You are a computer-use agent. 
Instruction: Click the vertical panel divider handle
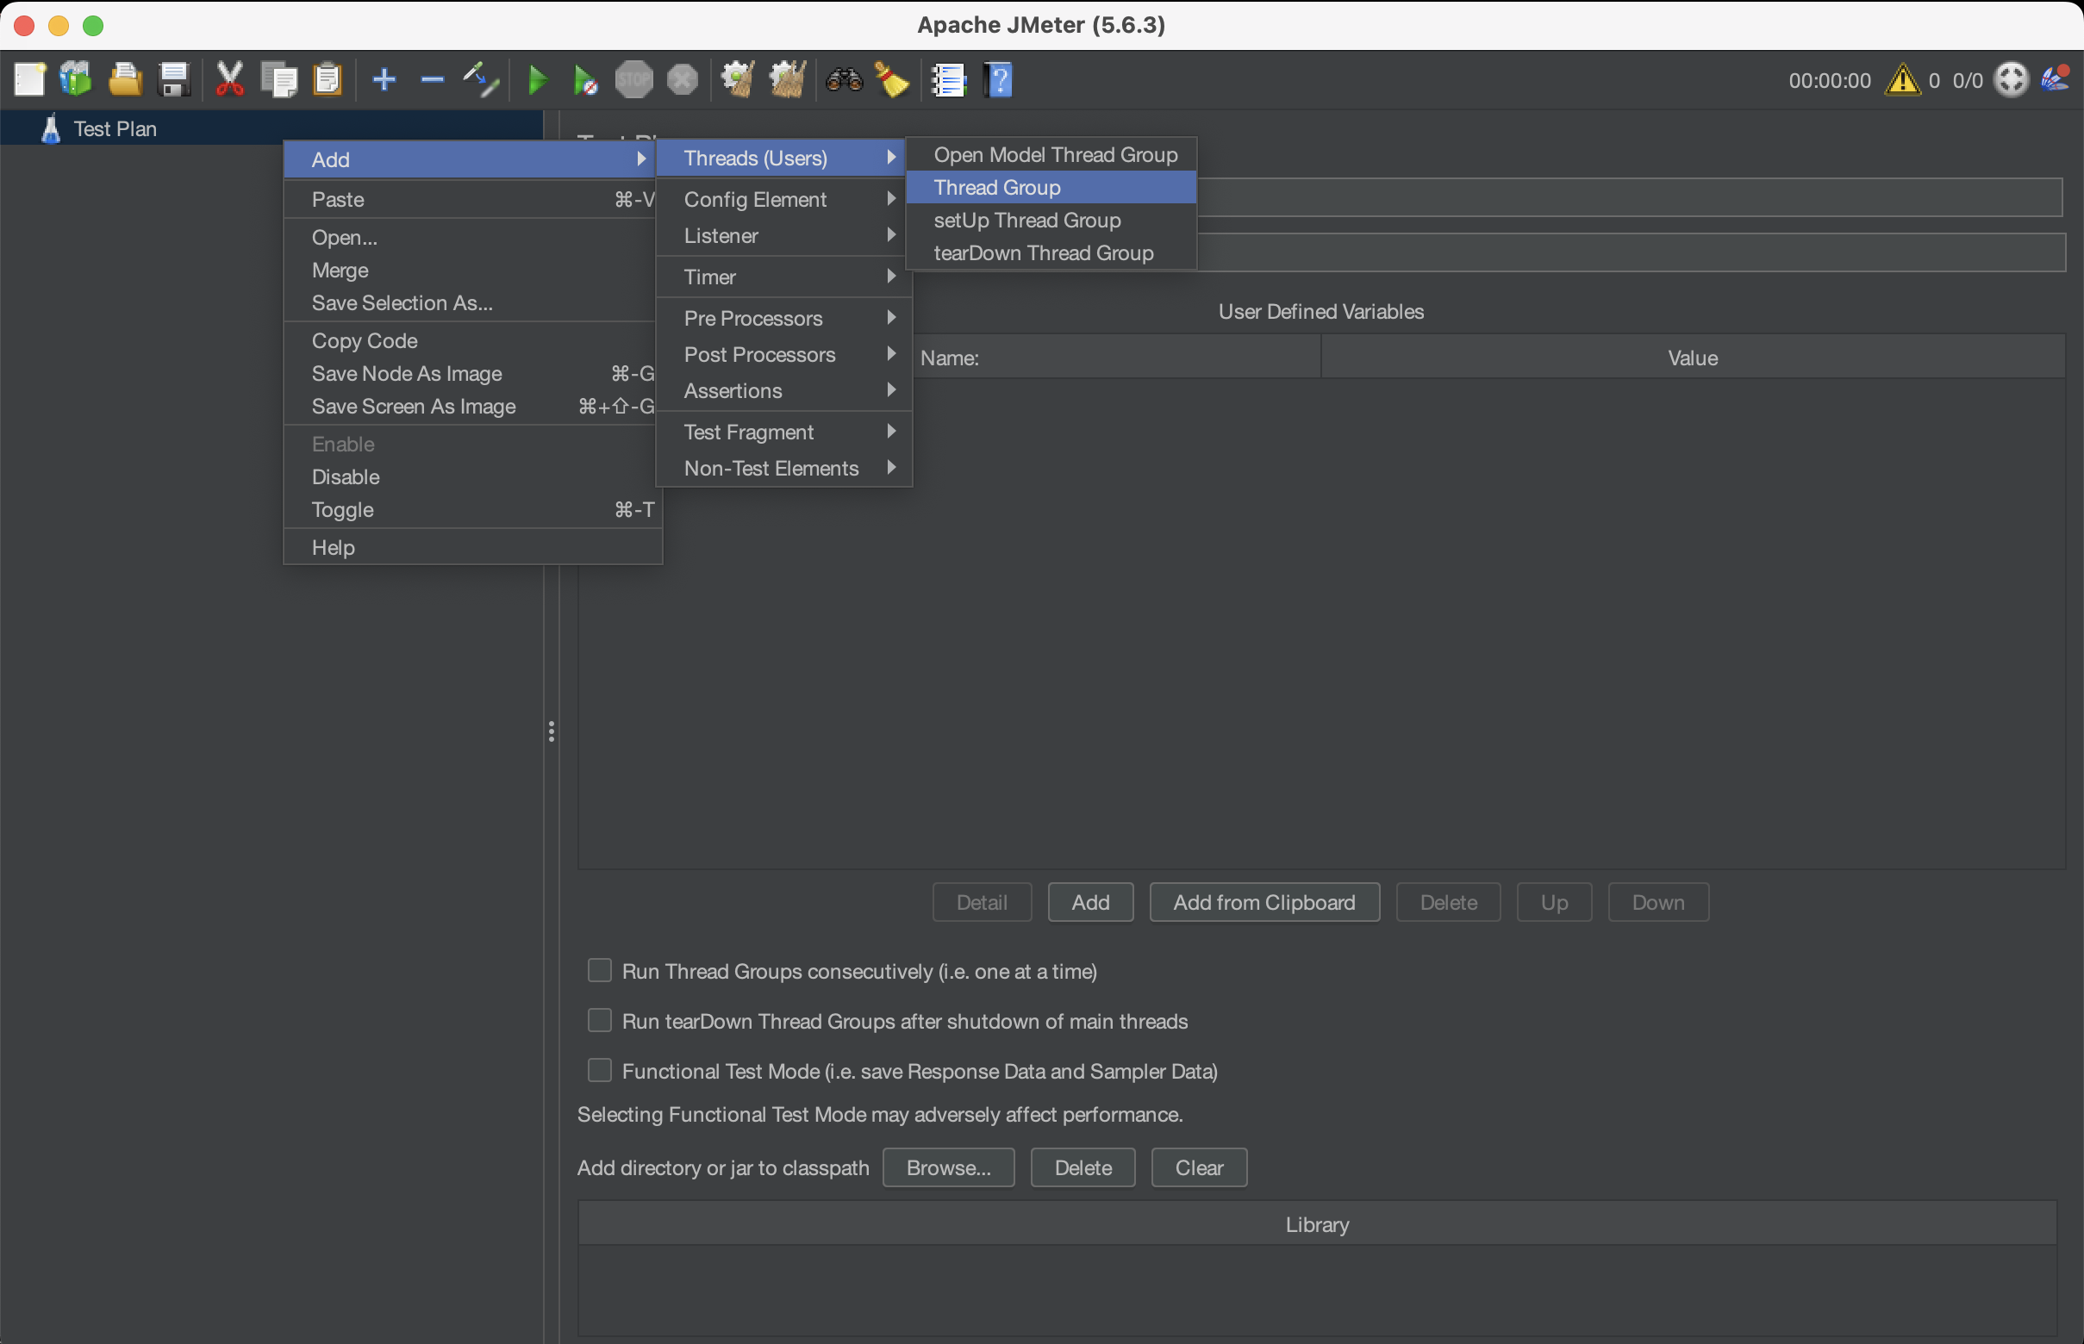pos(551,731)
